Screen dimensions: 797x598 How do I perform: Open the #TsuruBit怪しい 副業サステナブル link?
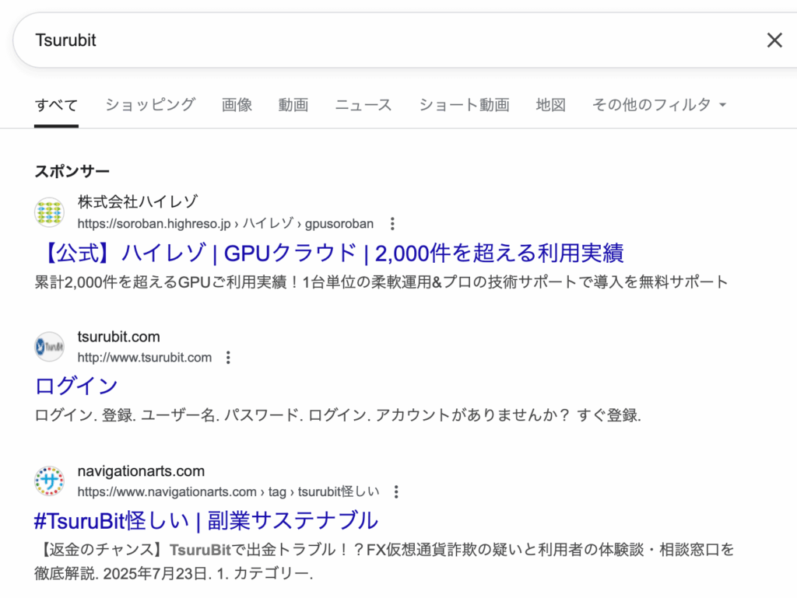[205, 520]
